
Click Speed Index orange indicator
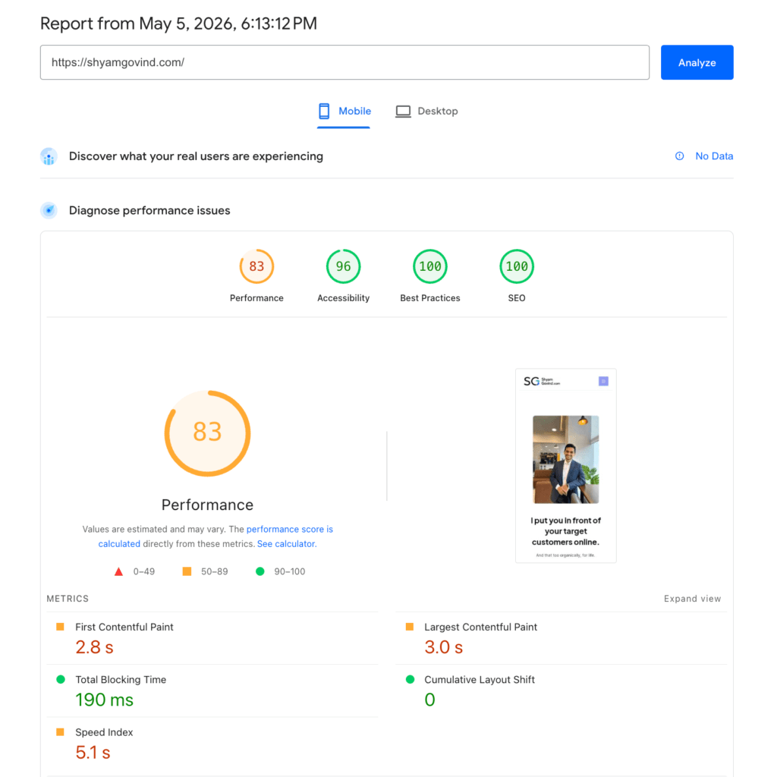(x=60, y=732)
